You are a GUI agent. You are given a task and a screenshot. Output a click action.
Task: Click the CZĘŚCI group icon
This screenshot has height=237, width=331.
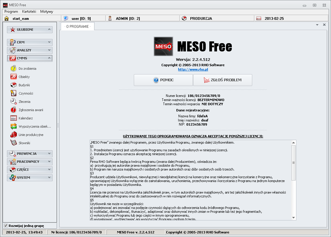pos(13,170)
